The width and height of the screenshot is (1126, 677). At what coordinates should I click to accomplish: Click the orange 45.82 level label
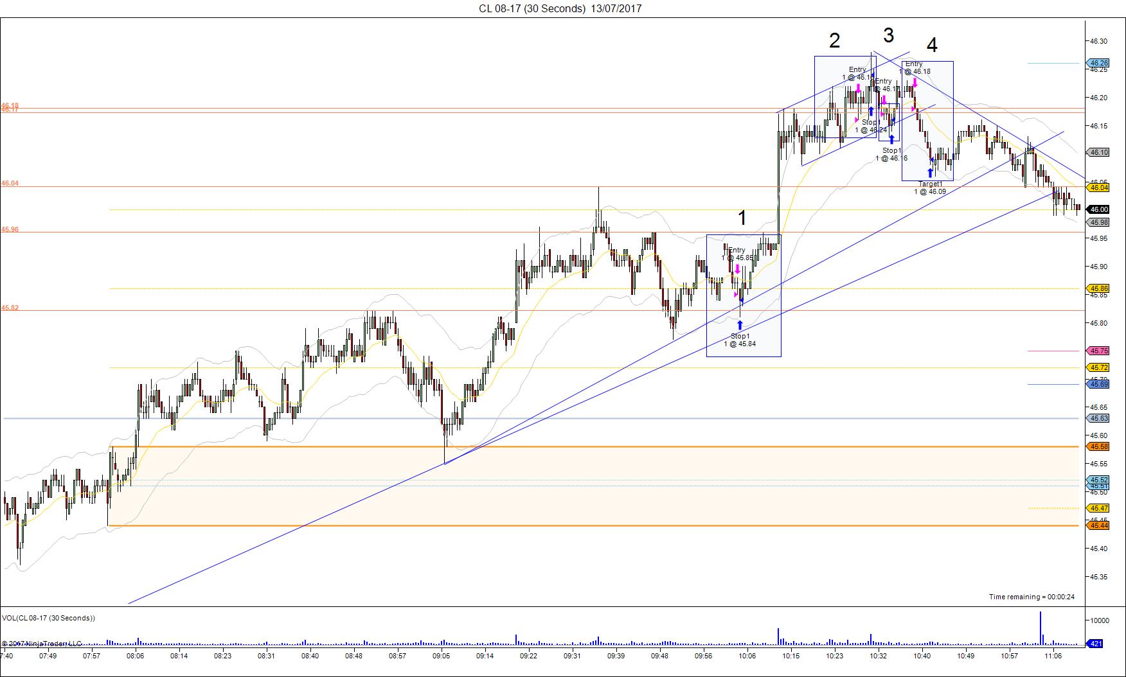10,308
